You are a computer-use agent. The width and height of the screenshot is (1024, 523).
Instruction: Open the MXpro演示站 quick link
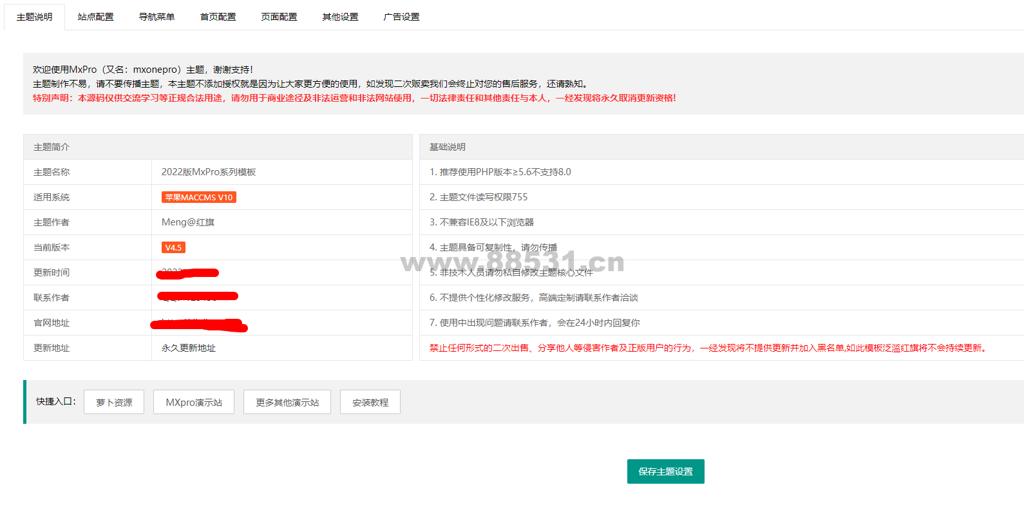pos(194,402)
